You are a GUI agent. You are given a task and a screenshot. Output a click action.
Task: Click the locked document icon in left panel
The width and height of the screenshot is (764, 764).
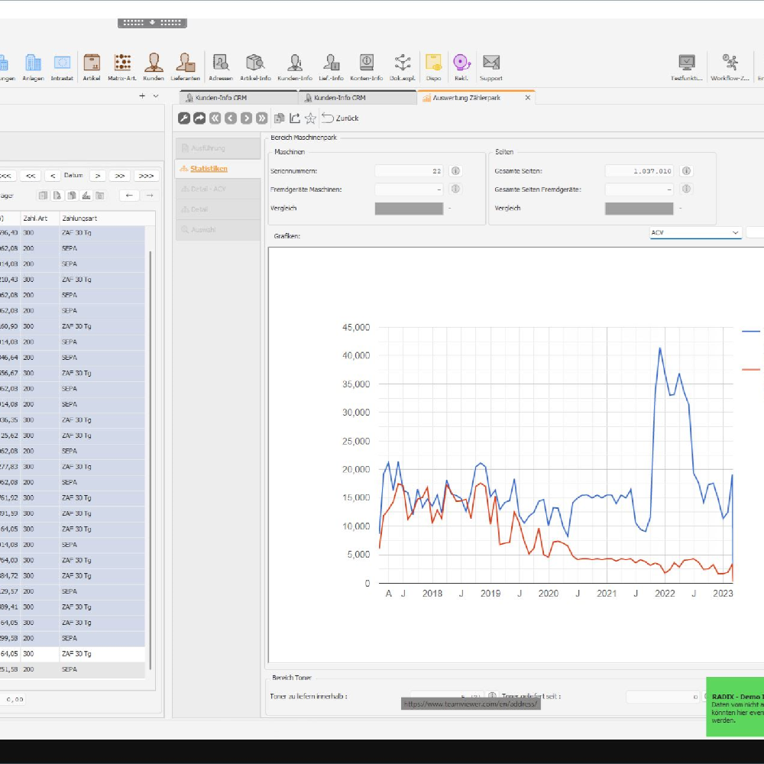pyautogui.click(x=57, y=196)
